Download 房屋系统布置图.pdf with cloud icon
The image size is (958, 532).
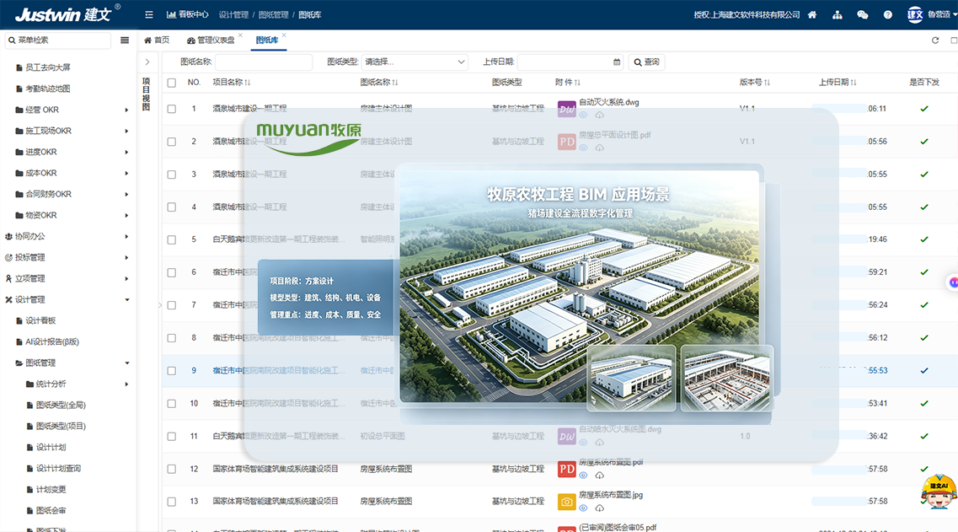pyautogui.click(x=599, y=476)
